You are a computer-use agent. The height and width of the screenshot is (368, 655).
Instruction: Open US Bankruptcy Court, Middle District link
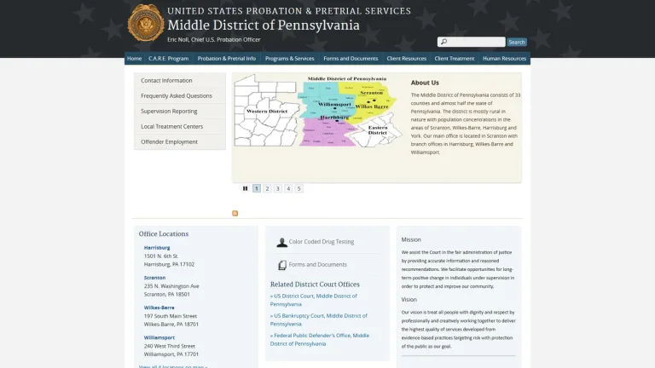coord(319,319)
